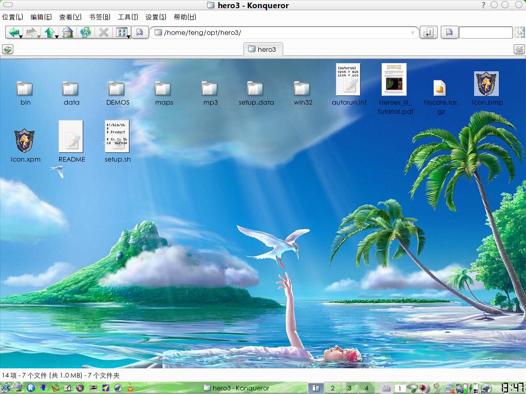Image resolution: width=526 pixels, height=394 pixels.
Task: Open the 查看(V) menu
Action: click(x=70, y=17)
